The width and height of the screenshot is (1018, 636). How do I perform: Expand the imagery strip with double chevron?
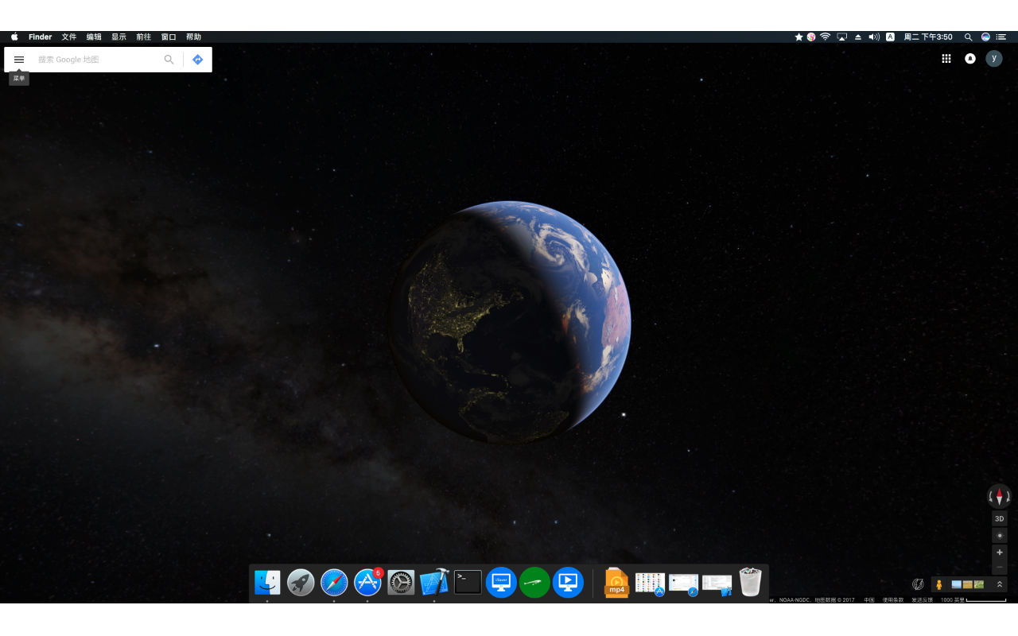1000,584
